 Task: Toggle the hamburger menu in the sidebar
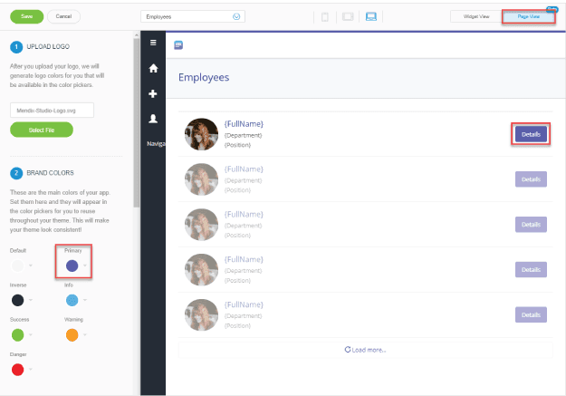pyautogui.click(x=153, y=43)
